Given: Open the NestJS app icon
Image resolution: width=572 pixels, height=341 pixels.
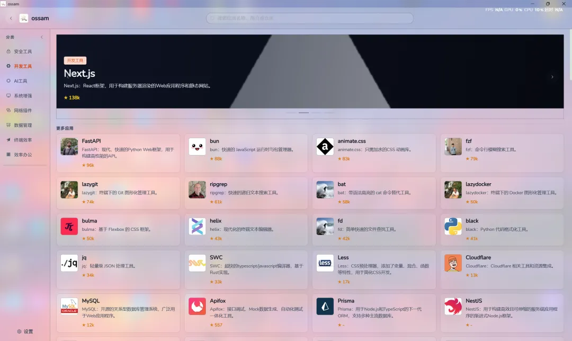Looking at the screenshot, I should pos(453,307).
